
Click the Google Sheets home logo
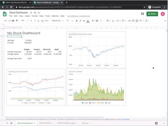pyautogui.click(x=5, y=14)
